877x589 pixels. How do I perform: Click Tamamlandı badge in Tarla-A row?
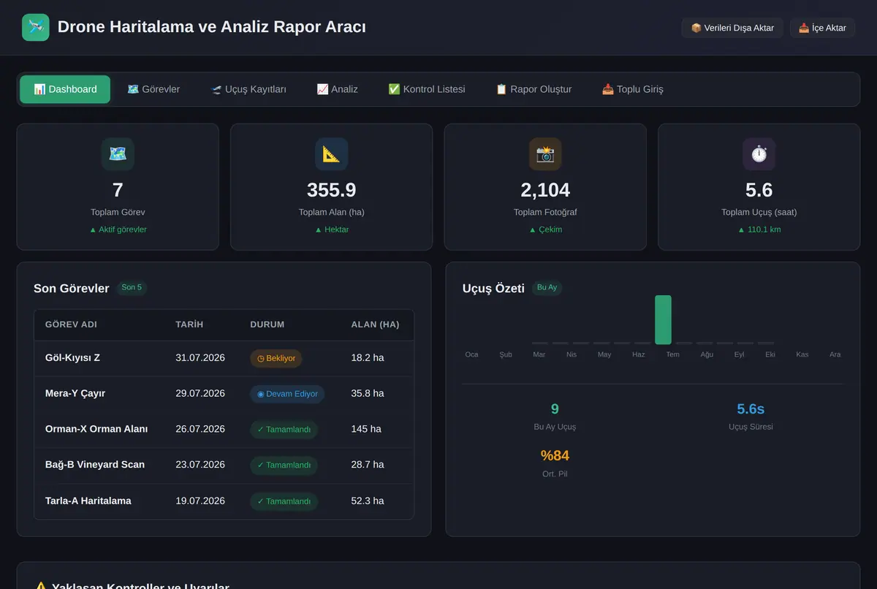click(x=284, y=501)
